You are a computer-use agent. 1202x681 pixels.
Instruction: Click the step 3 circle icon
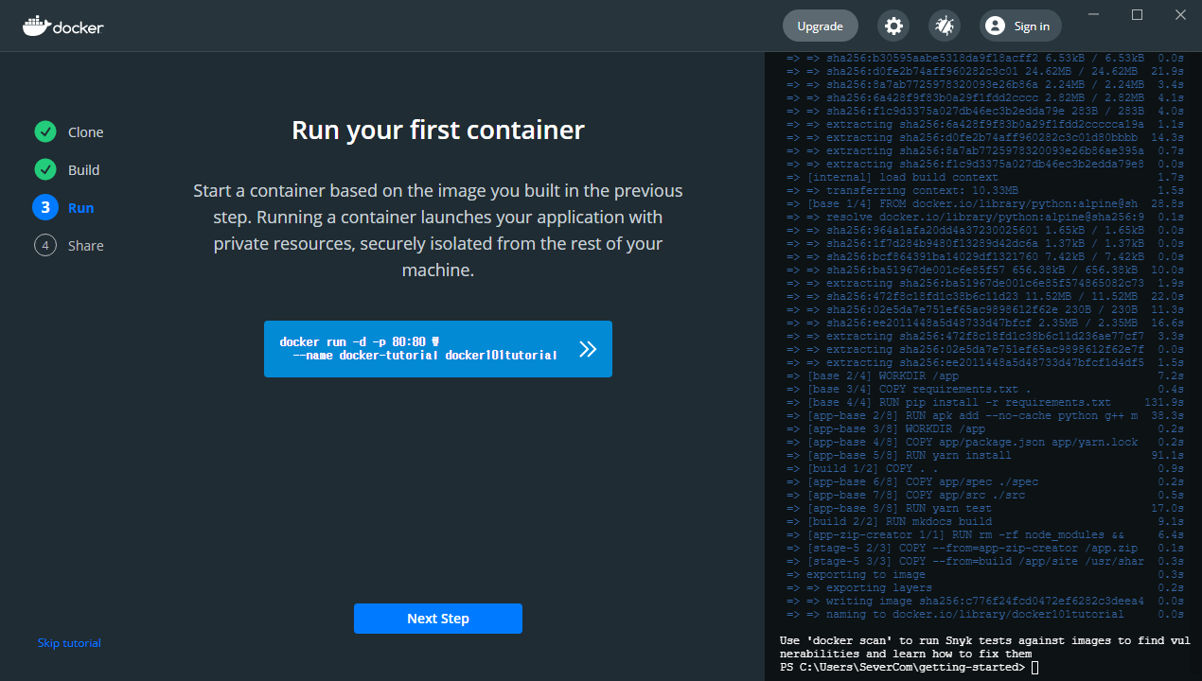(45, 207)
